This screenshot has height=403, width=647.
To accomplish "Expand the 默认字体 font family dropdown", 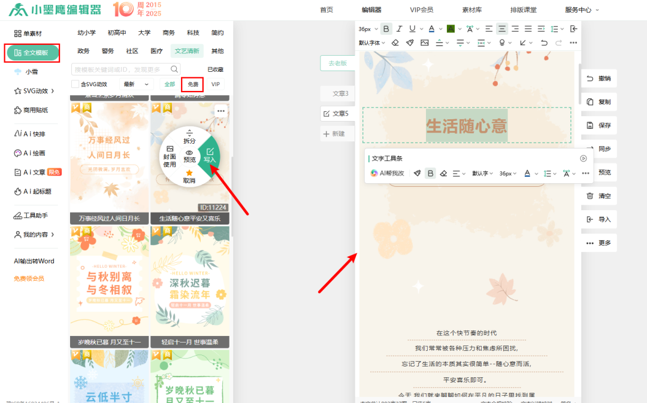I will 372,43.
